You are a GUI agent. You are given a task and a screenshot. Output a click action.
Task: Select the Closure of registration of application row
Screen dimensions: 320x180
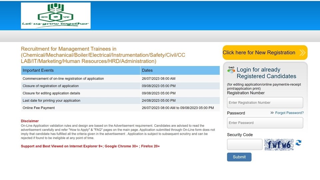(x=120, y=86)
